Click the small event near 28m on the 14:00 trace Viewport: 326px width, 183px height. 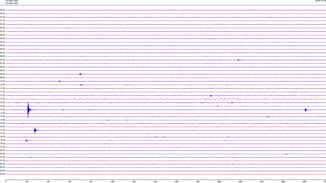[305, 110]
